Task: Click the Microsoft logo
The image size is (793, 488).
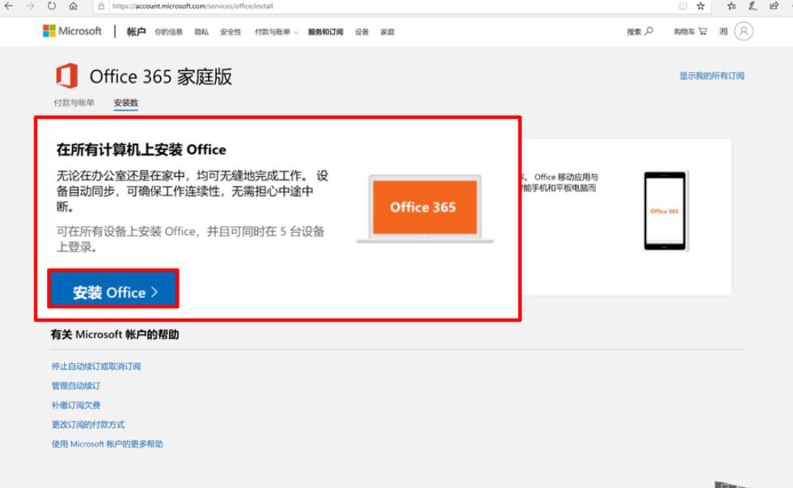Action: click(72, 32)
